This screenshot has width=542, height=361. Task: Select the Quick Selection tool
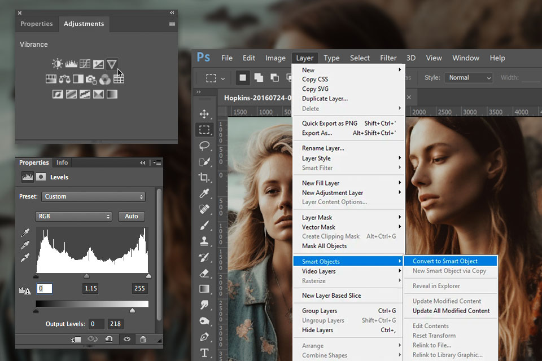(x=204, y=162)
